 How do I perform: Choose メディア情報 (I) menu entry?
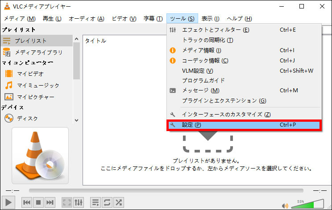click(x=244, y=50)
